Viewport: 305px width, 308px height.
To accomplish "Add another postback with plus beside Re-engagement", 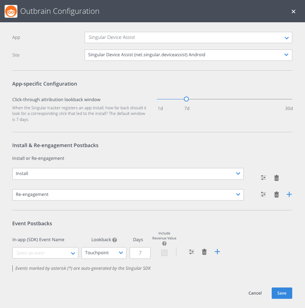I will (289, 194).
